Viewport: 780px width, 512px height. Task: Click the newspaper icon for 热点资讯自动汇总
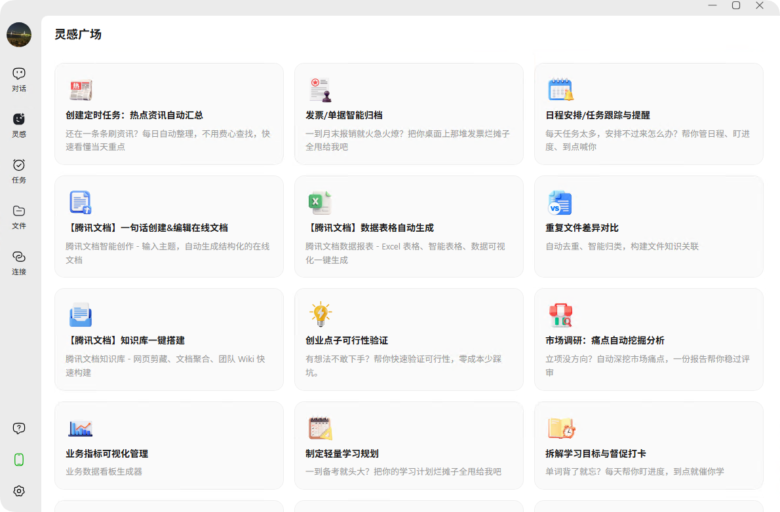(x=81, y=90)
